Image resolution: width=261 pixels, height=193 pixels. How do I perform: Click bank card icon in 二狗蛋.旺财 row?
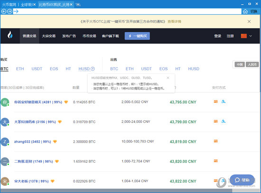pyautogui.click(x=216, y=161)
